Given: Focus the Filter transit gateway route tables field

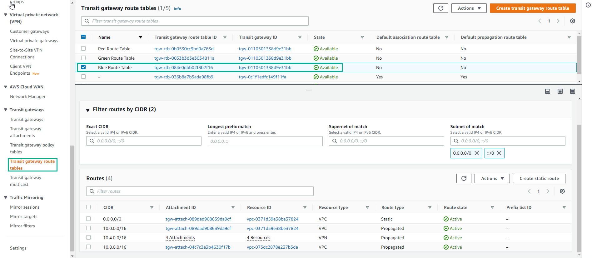Looking at the screenshot, I should [x=195, y=21].
